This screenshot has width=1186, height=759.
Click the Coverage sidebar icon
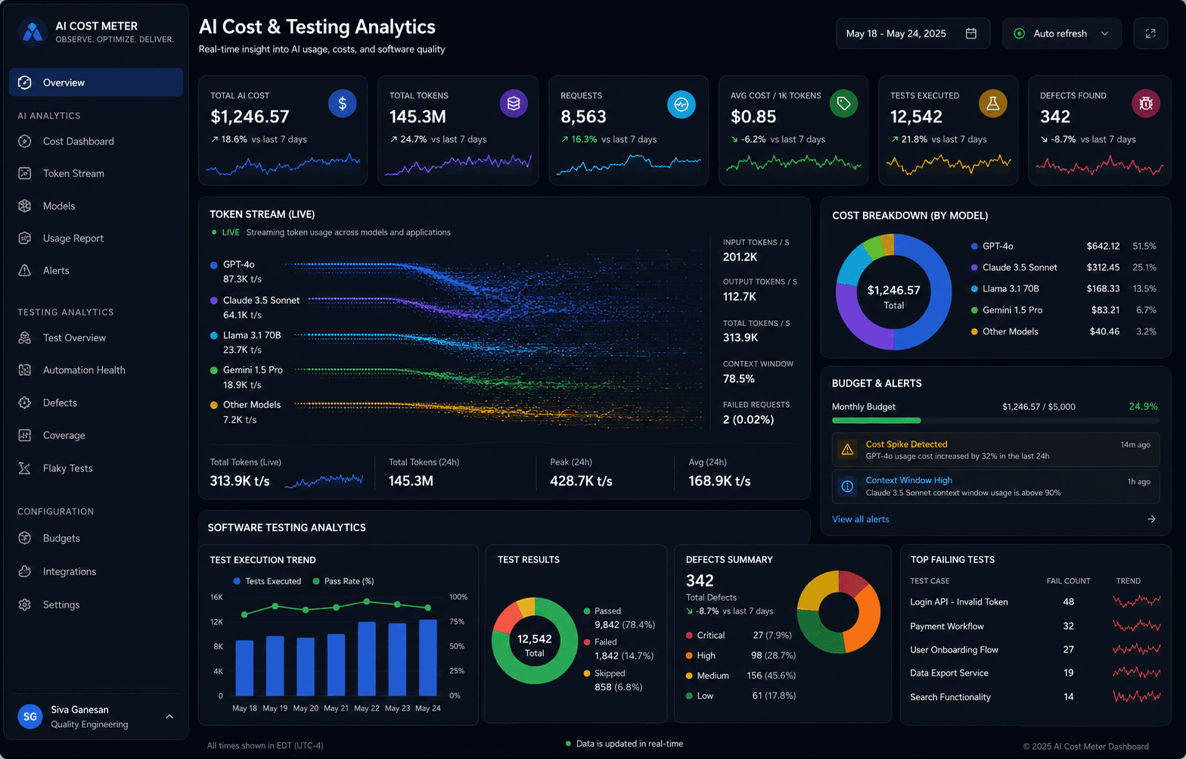(x=25, y=435)
